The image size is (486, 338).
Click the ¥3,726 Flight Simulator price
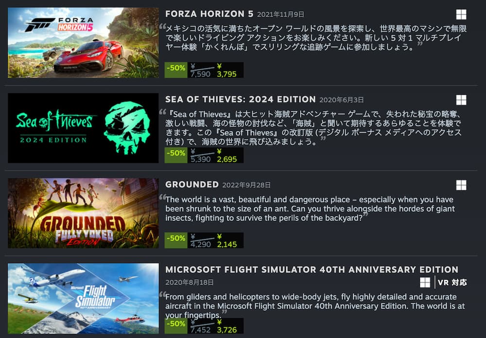[226, 326]
